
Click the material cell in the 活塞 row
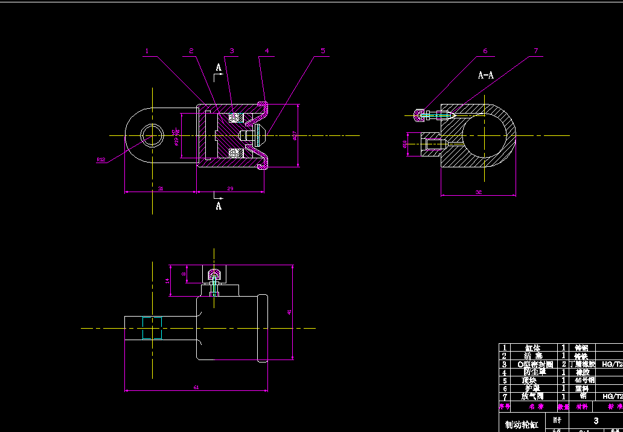[x=583, y=356]
